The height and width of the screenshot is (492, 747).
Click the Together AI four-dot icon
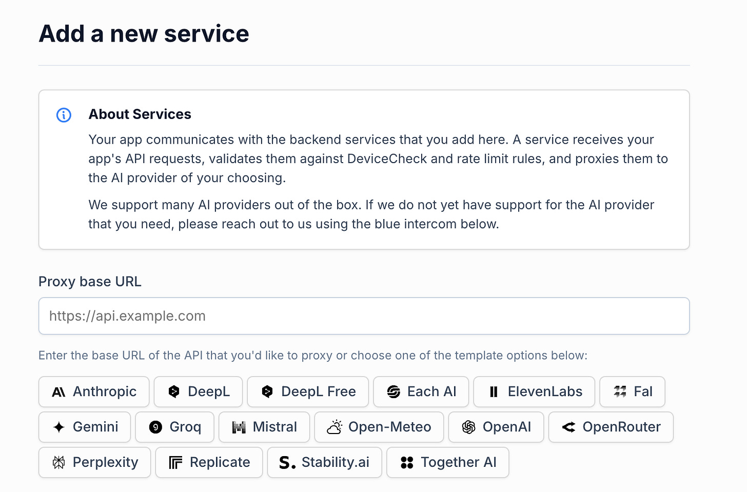[407, 463]
